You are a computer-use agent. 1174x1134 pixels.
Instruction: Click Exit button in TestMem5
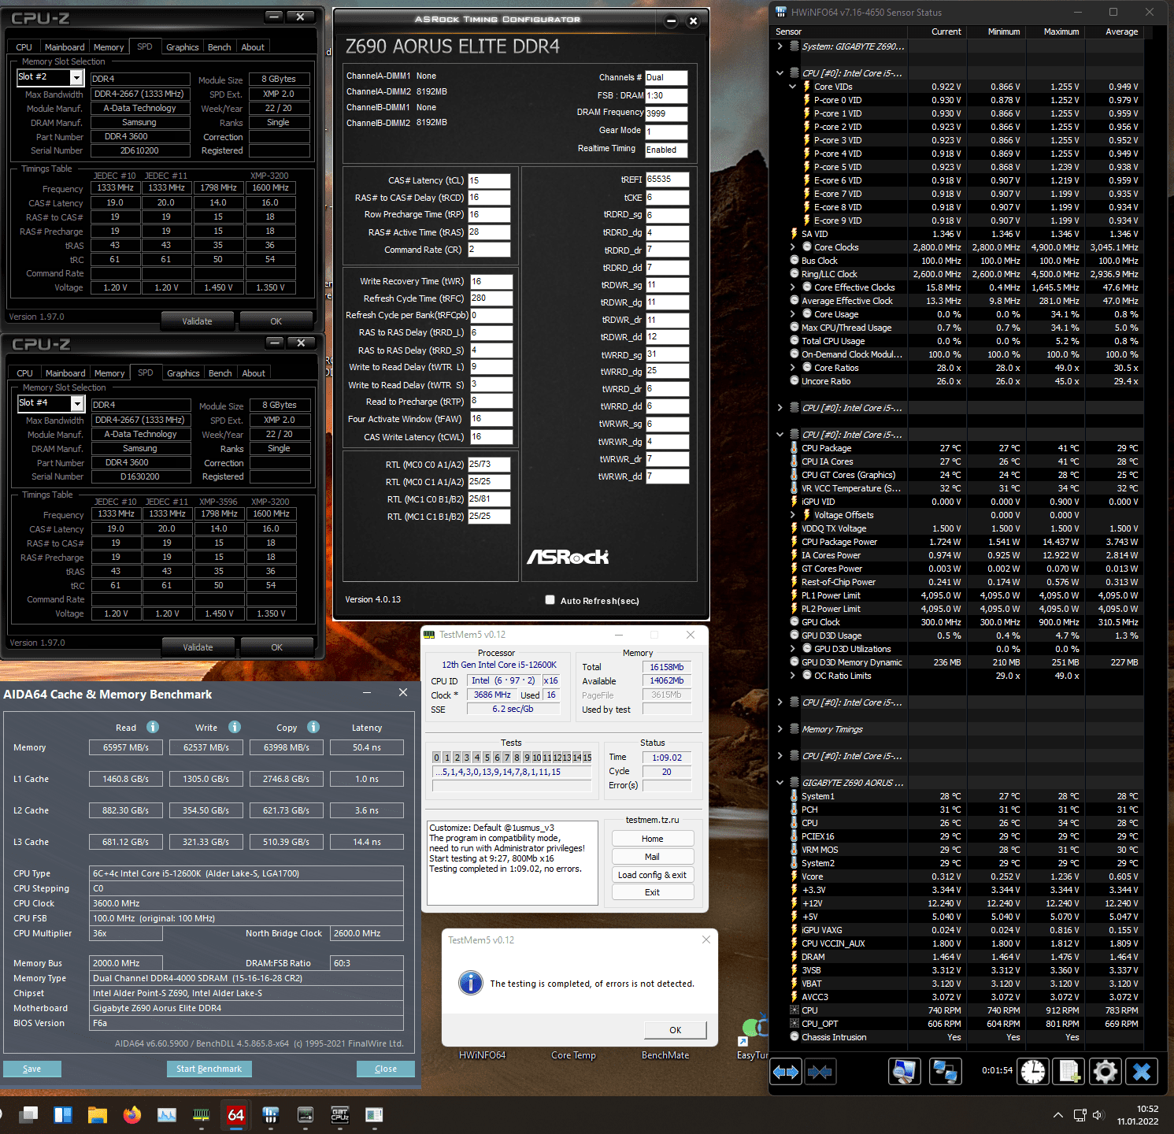click(652, 892)
